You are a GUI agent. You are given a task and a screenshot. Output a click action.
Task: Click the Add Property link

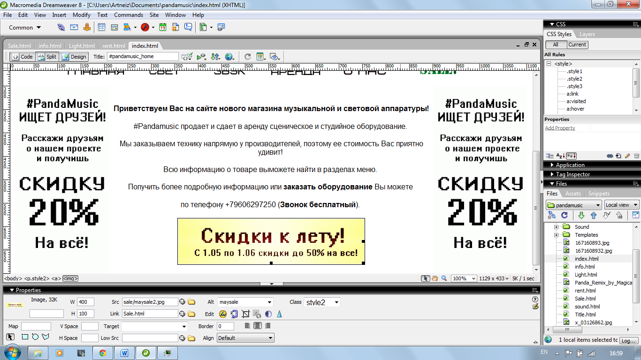click(x=560, y=128)
